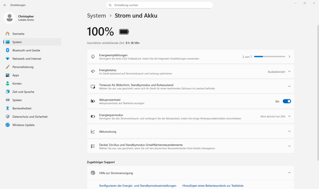Select Datenschutz und Sicherheit in the sidebar
The image size is (319, 189).
click(30, 117)
